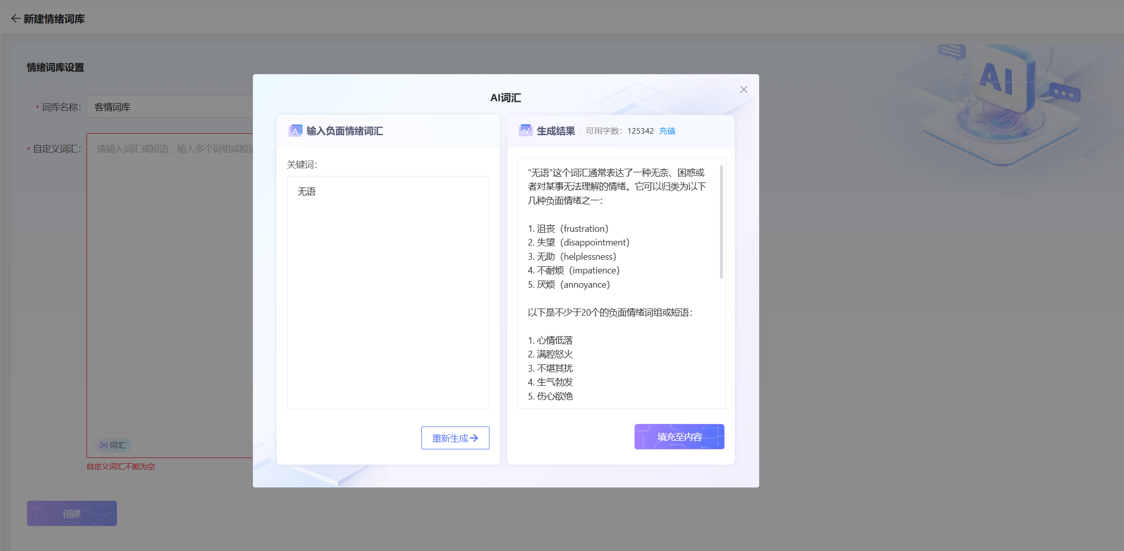Viewport: 1124px width, 551px height.
Task: Click the 词库名称 input field
Action: pyautogui.click(x=170, y=107)
